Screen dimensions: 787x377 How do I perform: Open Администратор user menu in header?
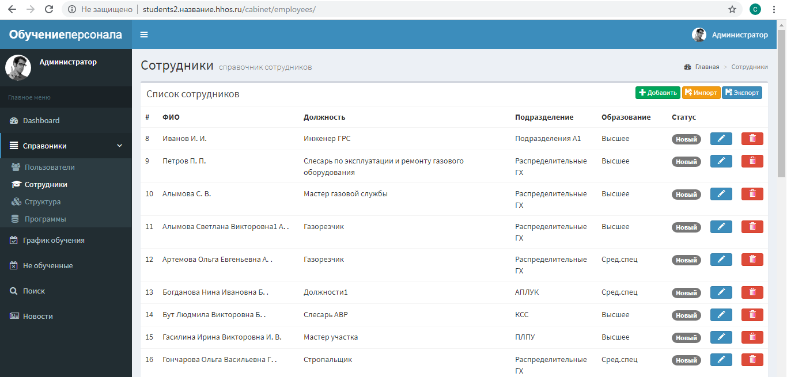(730, 35)
